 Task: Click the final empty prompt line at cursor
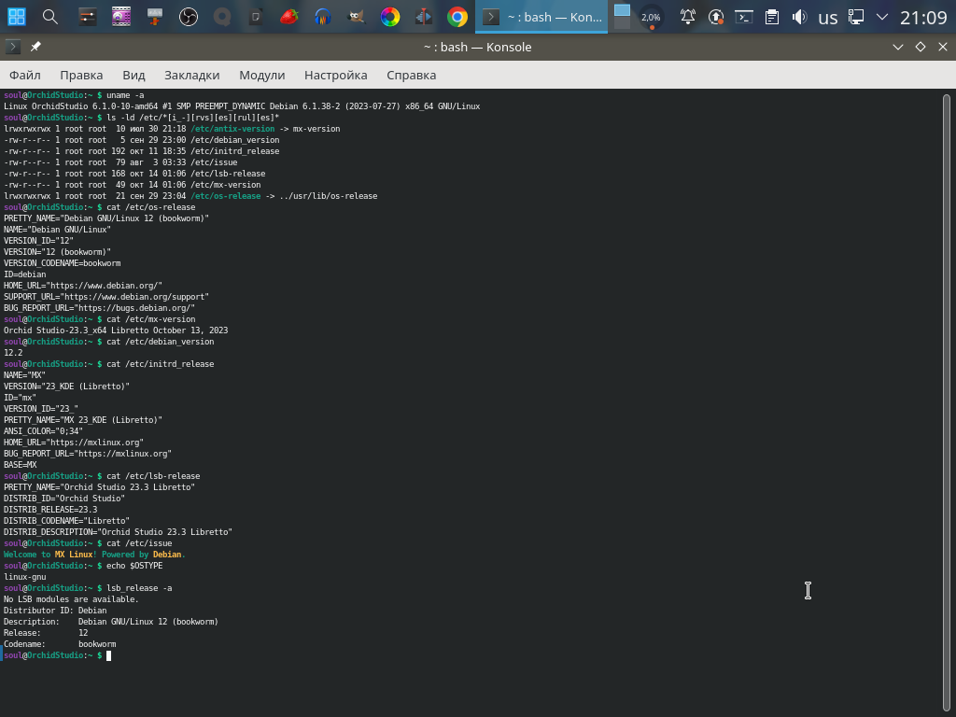pos(58,655)
